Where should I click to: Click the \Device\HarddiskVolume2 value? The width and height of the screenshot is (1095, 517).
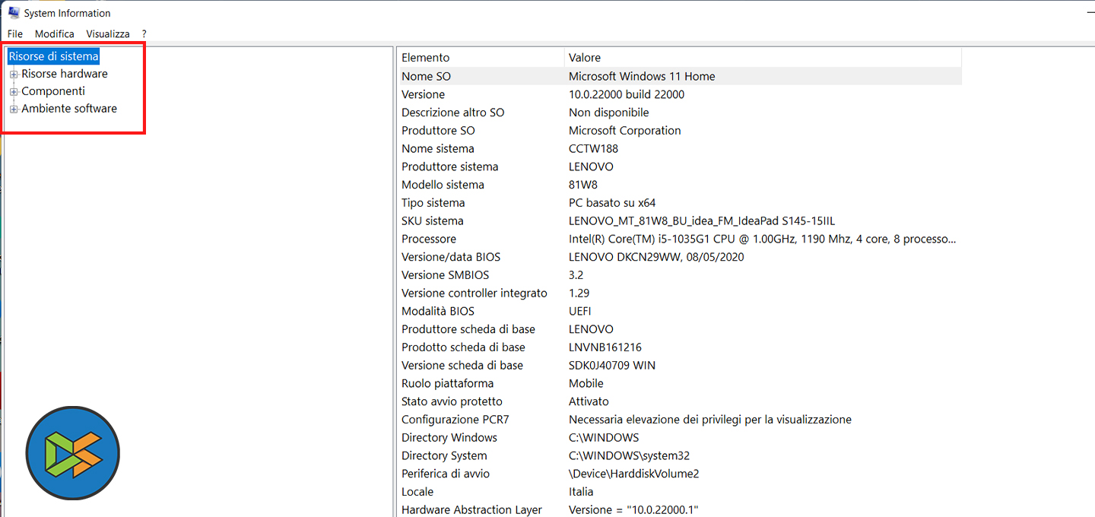point(634,474)
